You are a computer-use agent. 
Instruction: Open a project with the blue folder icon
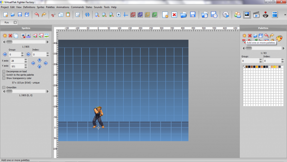[x=12, y=15]
